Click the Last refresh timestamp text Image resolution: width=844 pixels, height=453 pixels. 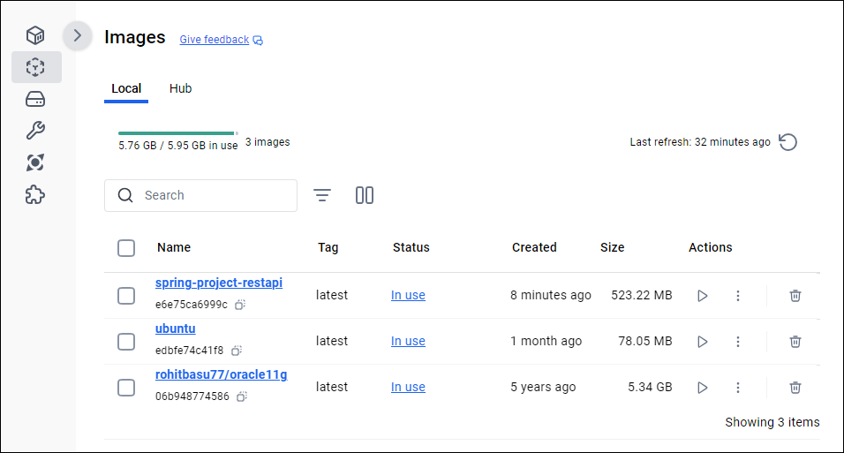click(700, 142)
